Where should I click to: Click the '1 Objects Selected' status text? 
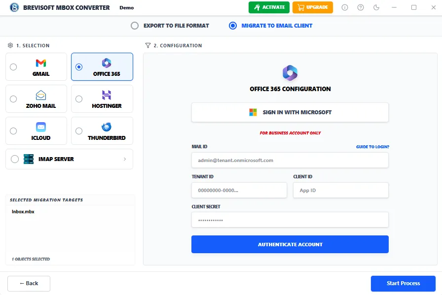[31, 259]
